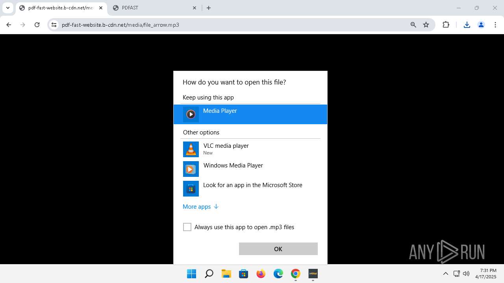Switch to Chrome in taskbar
Viewport: 504px width, 283px height.
[296, 274]
